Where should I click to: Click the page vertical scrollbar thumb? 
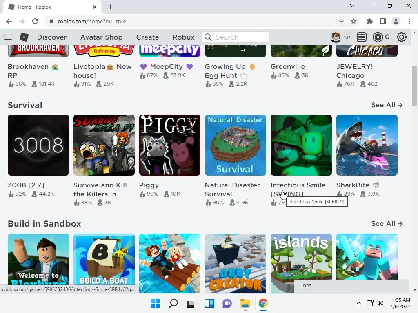tap(415, 86)
